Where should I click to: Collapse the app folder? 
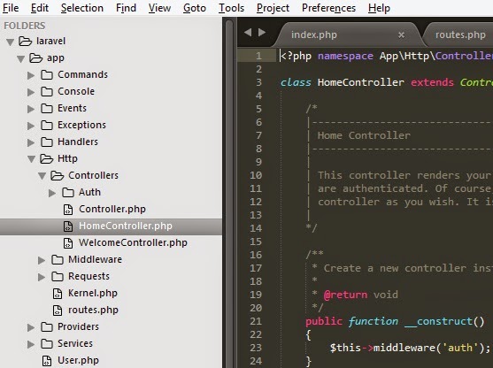coord(21,58)
